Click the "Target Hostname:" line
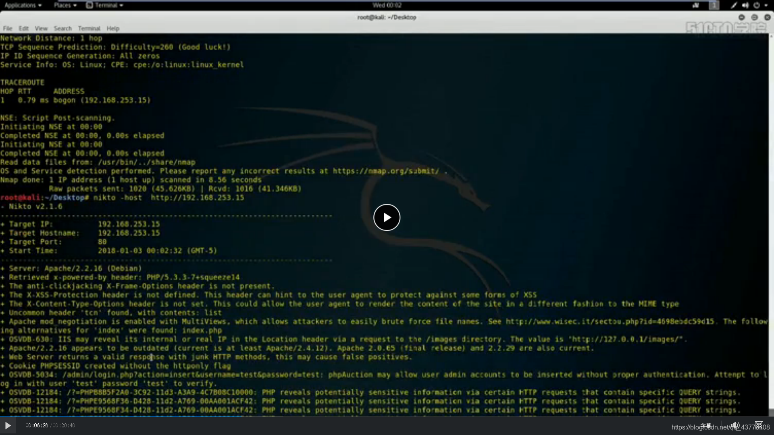This screenshot has height=435, width=774. tap(80, 233)
